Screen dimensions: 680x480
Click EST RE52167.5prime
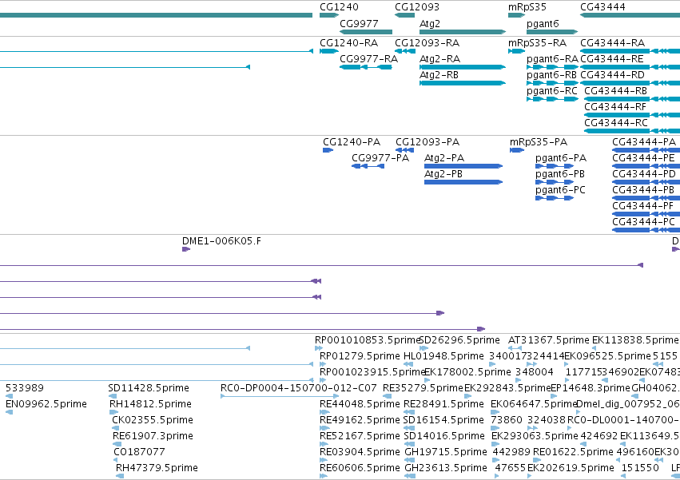click(325, 444)
